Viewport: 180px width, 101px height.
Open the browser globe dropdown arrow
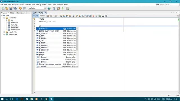pos(51,8)
